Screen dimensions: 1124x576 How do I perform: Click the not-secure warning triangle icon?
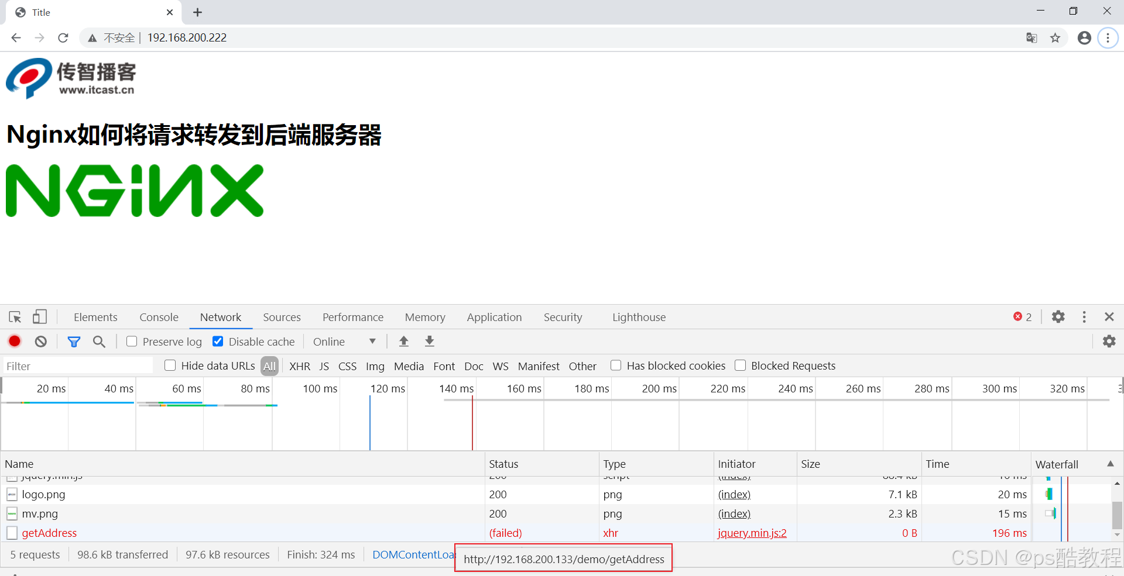[92, 38]
